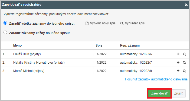This screenshot has height=101, width=190.
Task: Click Spis value 1/2022 for Lukáš Bilík
Action: (x=101, y=54)
